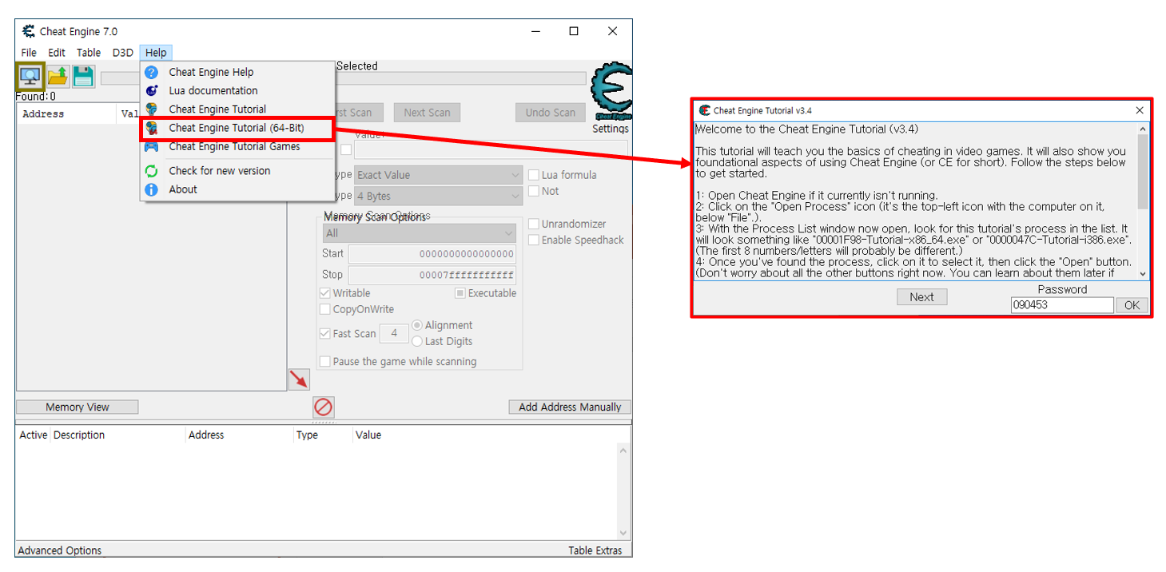The image size is (1166, 572).
Task: Click the Tutorial v3.4 window title icon
Action: (x=705, y=110)
